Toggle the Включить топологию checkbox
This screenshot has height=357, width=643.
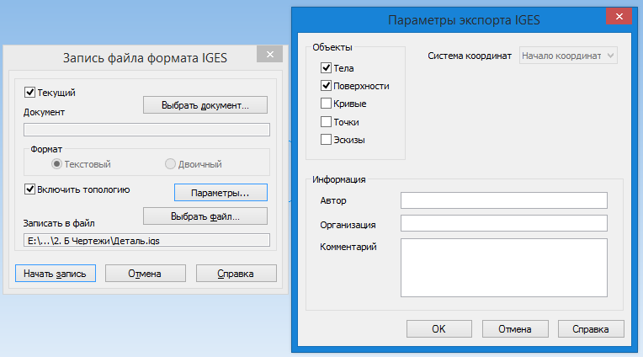point(29,189)
